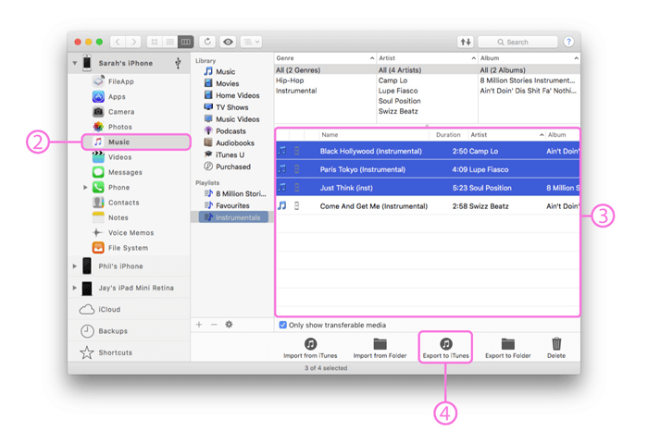This screenshot has height=432, width=648.
Task: Switch to column view
Action: (x=185, y=42)
